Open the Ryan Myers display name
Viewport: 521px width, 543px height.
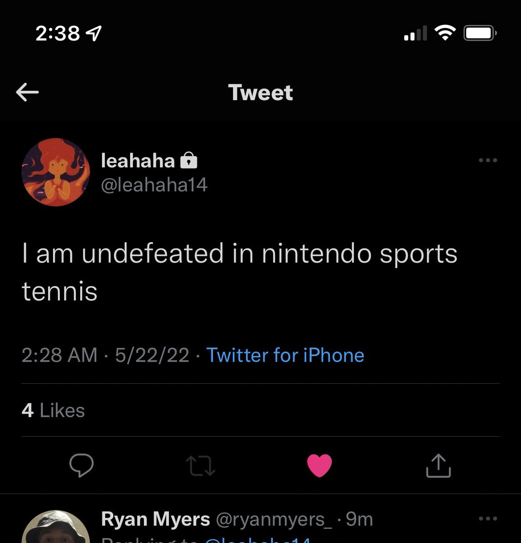click(x=155, y=519)
